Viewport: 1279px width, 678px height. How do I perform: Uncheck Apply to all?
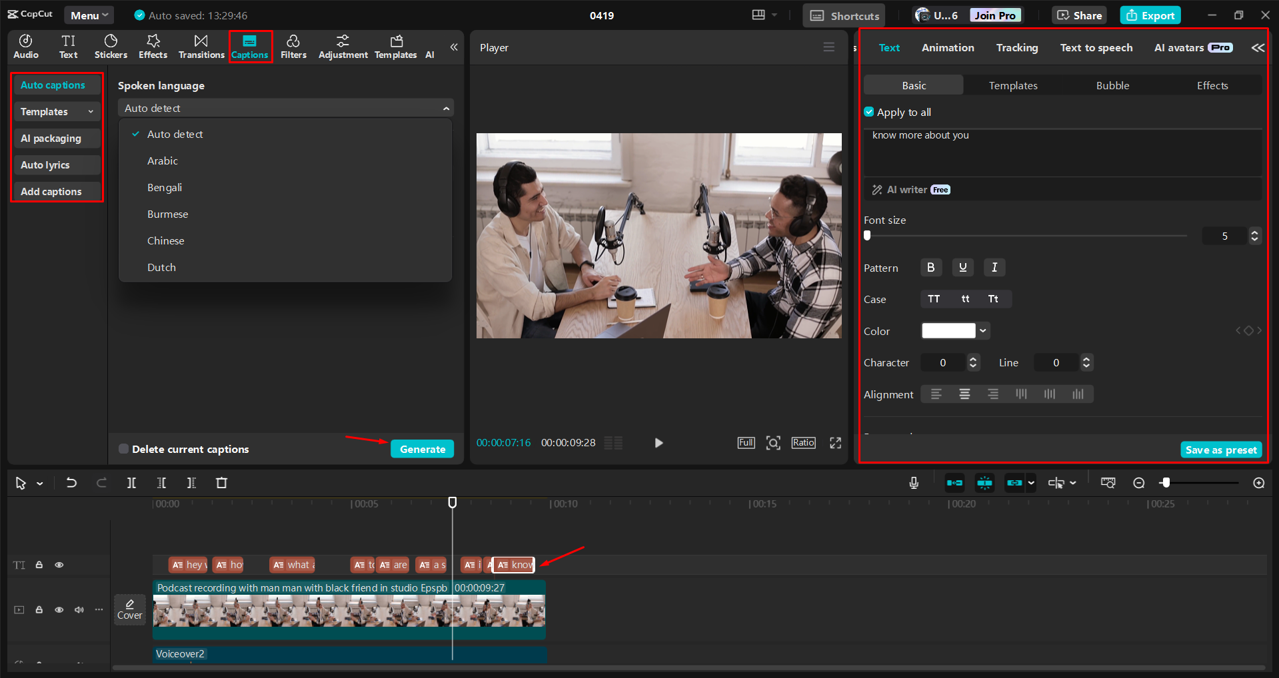pyautogui.click(x=868, y=111)
